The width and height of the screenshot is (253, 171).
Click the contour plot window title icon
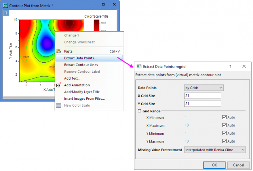coord(6,5)
